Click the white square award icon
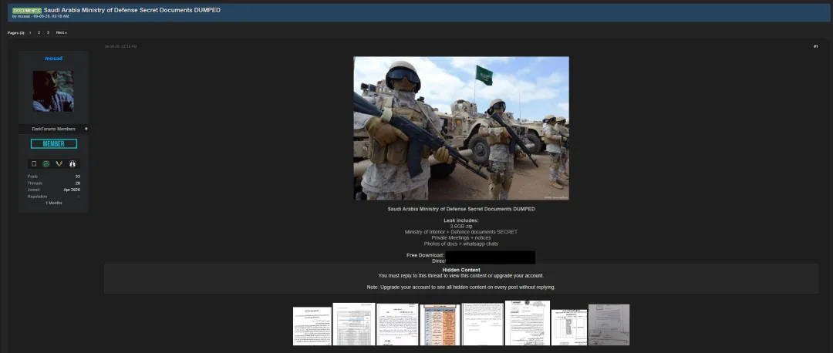 pos(34,163)
